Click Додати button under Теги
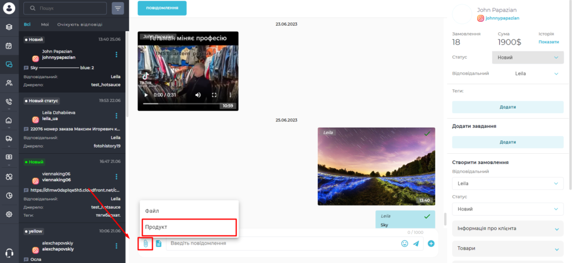Image resolution: width=572 pixels, height=263 pixels. coord(508,107)
